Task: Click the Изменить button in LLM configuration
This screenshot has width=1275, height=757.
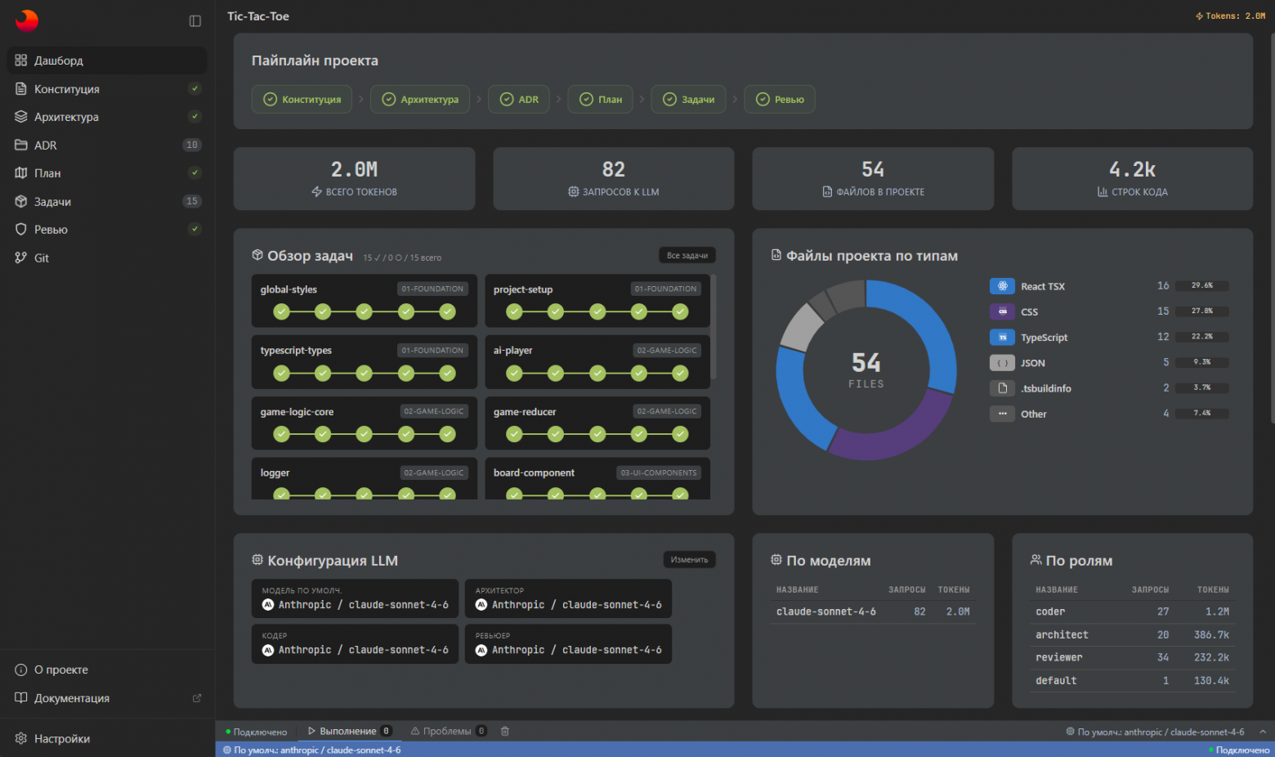Action: pyautogui.click(x=689, y=560)
